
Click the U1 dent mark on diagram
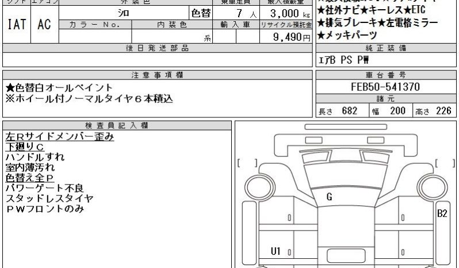click(276, 251)
